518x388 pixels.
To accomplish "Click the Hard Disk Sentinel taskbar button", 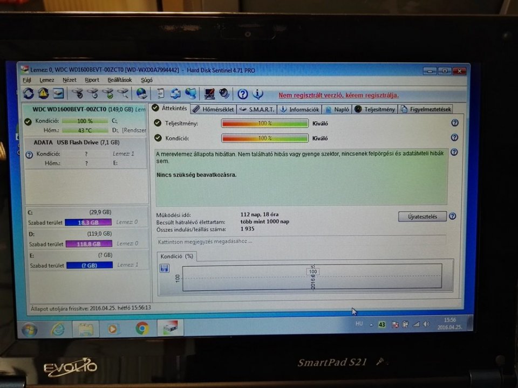I will (x=171, y=328).
